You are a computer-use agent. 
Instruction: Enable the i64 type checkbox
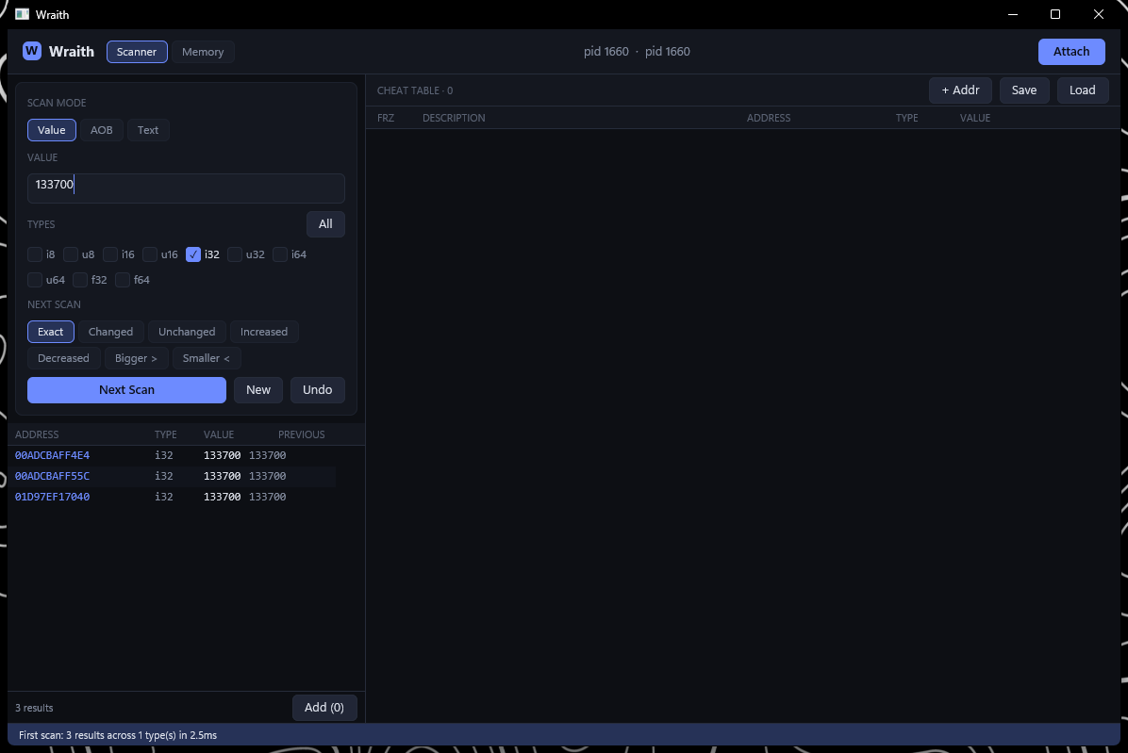point(280,254)
